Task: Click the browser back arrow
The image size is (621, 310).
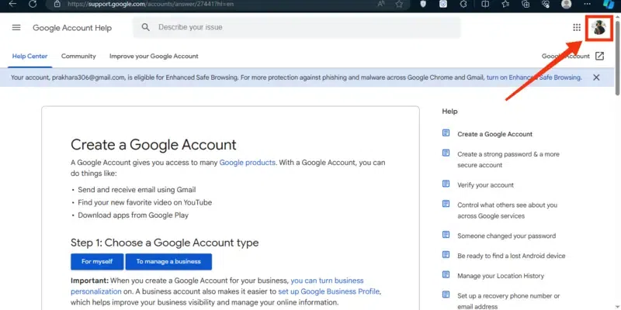Action: point(12,4)
